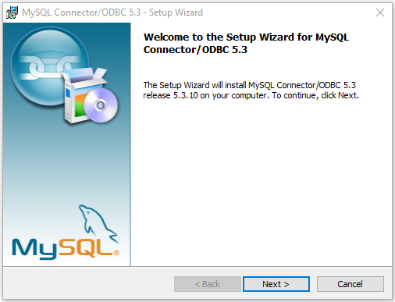Click the purple CD disc icon
The image size is (395, 302).
pos(101,105)
